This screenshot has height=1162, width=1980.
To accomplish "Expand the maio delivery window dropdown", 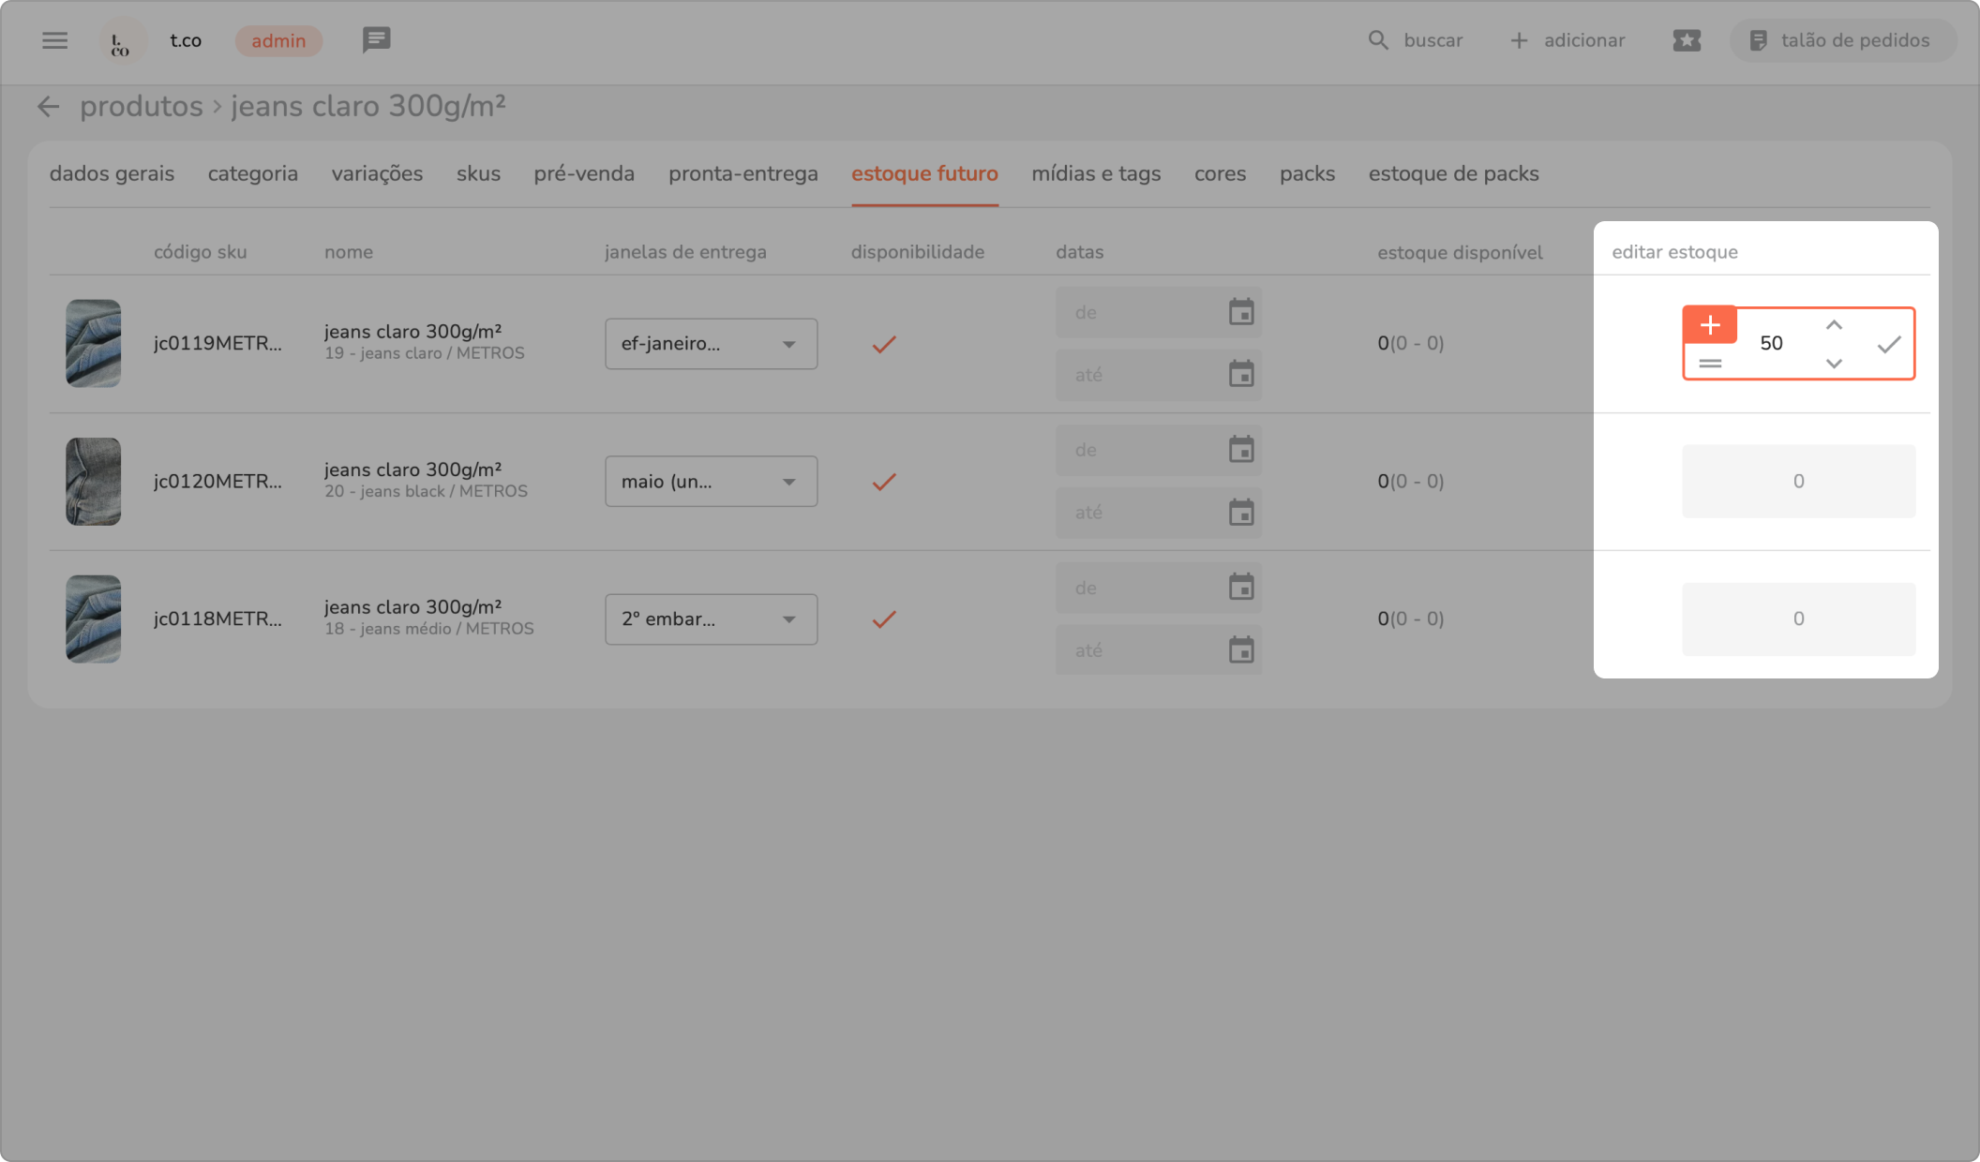I will click(x=711, y=482).
